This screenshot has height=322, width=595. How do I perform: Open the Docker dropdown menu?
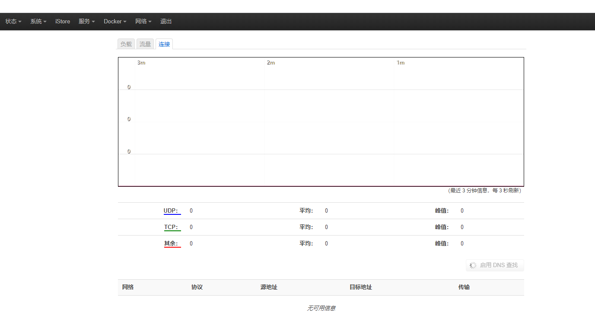(x=115, y=22)
